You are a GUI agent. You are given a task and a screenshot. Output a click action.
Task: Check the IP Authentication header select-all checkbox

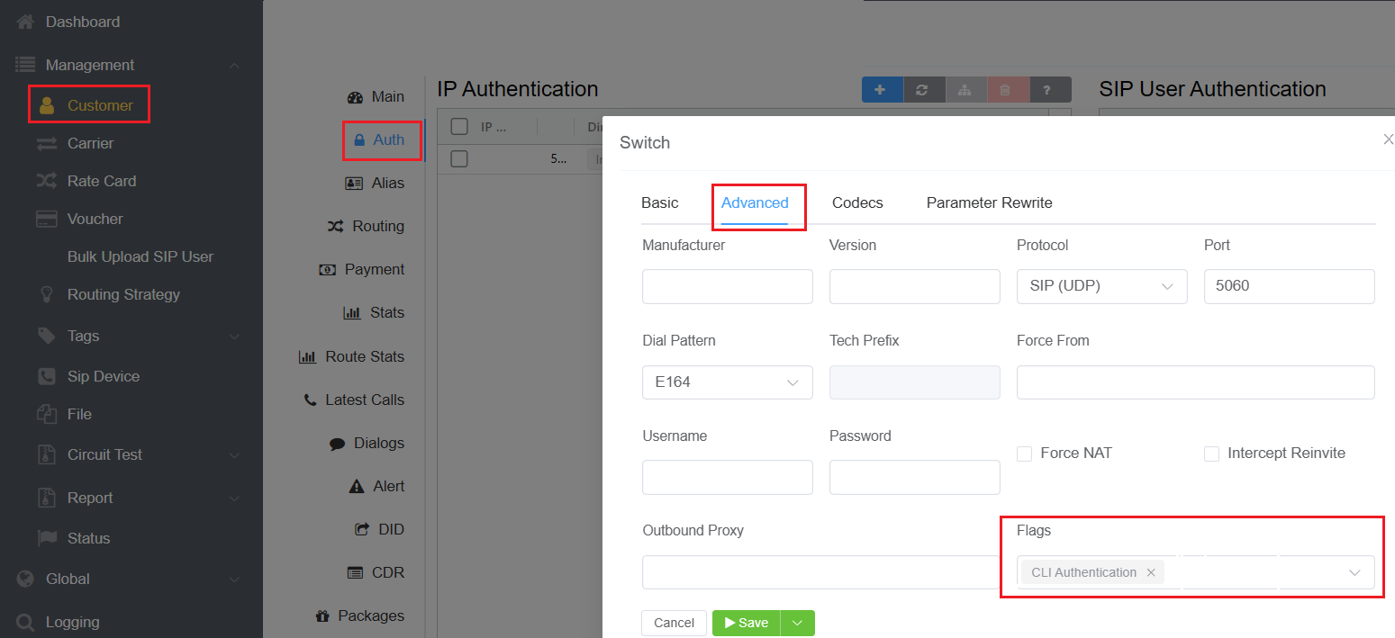point(459,127)
